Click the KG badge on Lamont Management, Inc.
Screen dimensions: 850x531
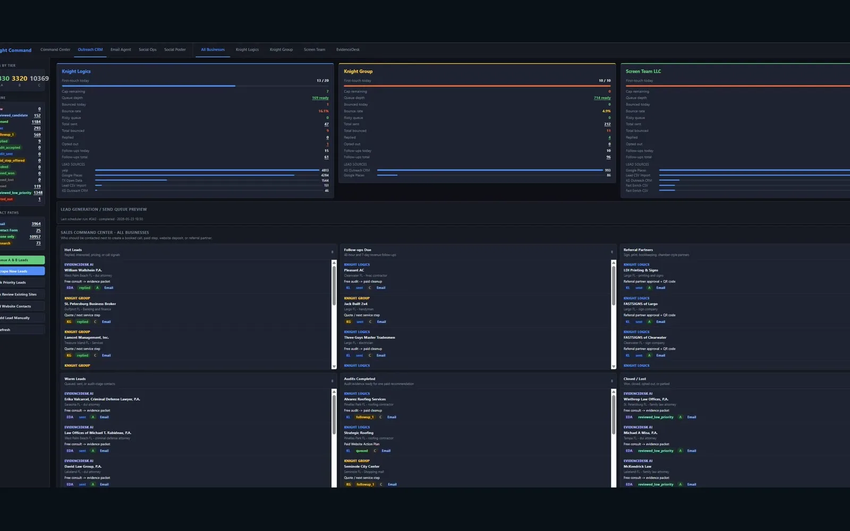(x=69, y=355)
